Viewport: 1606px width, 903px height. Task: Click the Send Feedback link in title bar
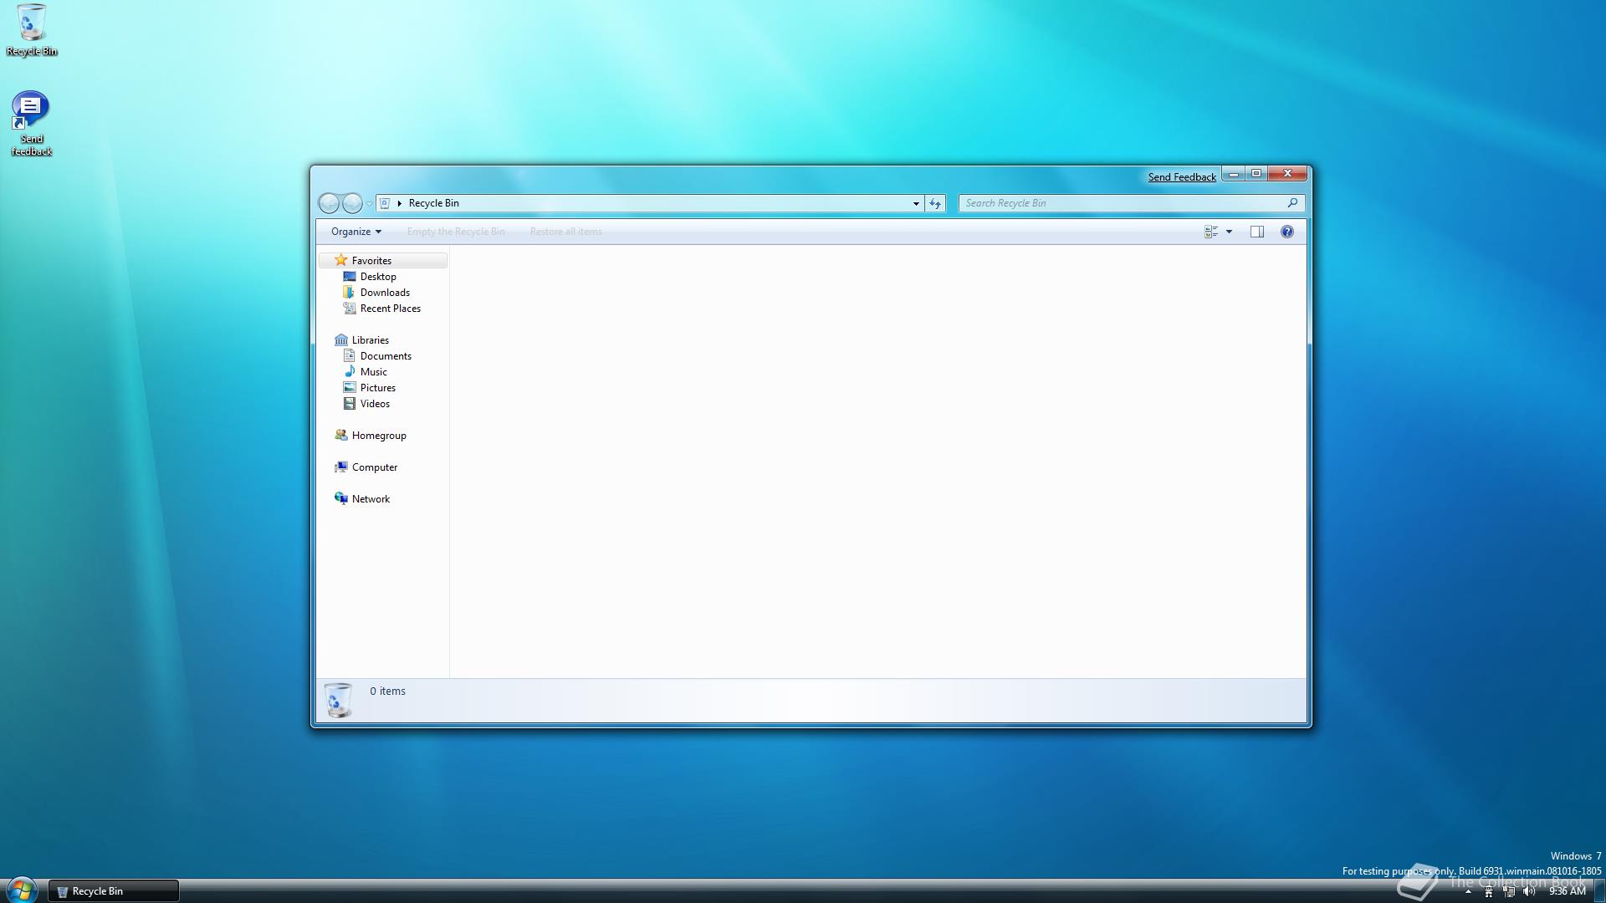(1182, 176)
